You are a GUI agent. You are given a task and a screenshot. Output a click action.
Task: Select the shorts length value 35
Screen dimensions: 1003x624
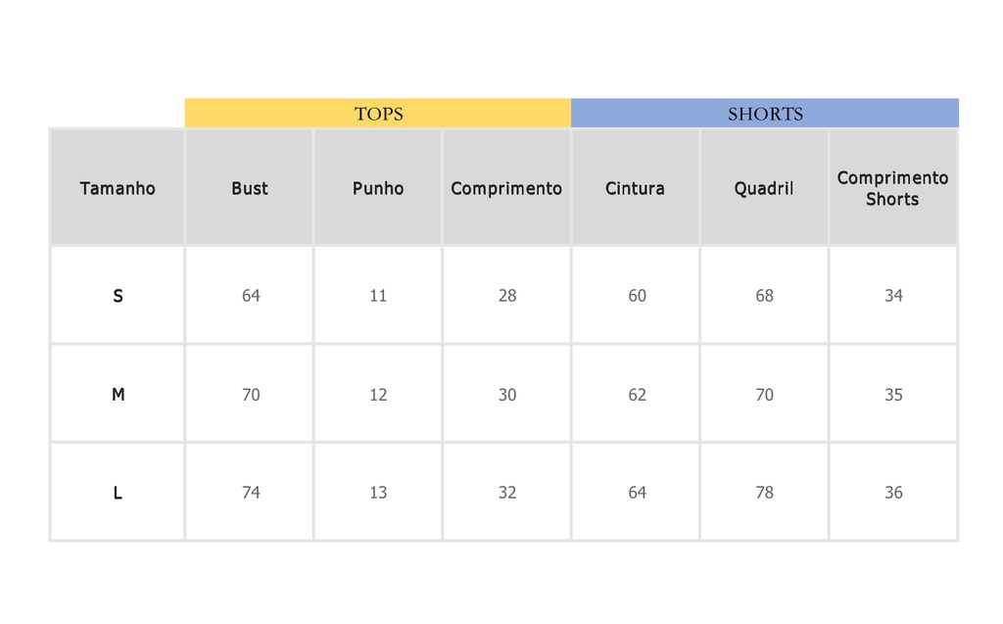(x=893, y=394)
